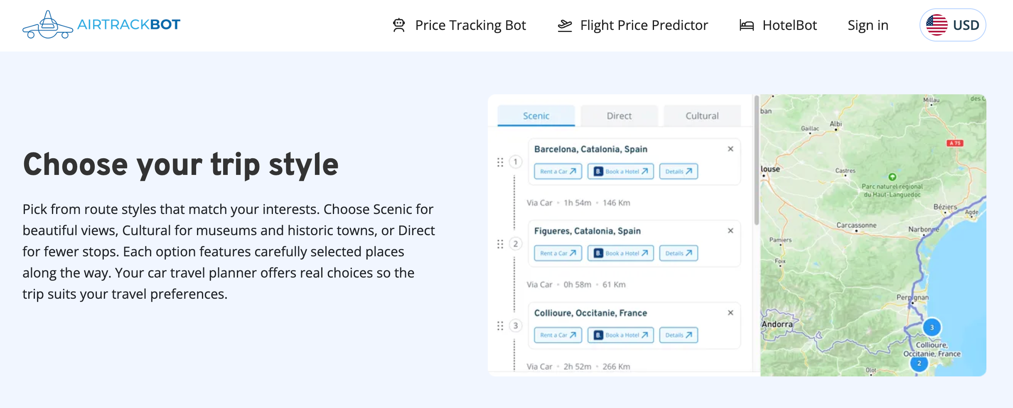1013x408 pixels.
Task: Click the drag handle for stop 3
Action: (500, 326)
